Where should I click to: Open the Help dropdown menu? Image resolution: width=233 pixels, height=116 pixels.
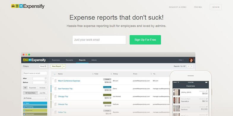181,60
